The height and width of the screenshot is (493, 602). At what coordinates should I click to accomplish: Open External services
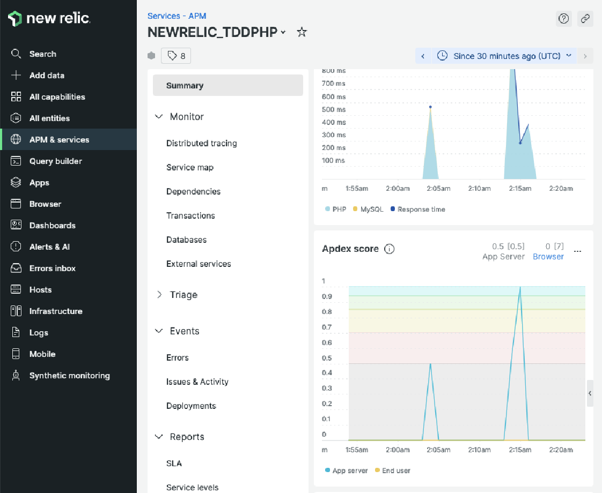point(199,264)
